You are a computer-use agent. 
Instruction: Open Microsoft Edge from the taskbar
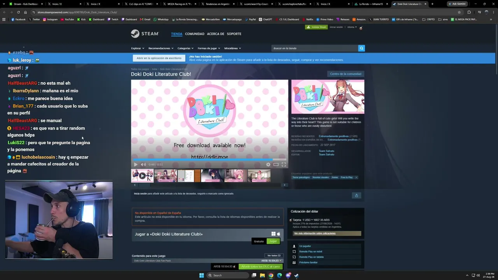[279, 275]
